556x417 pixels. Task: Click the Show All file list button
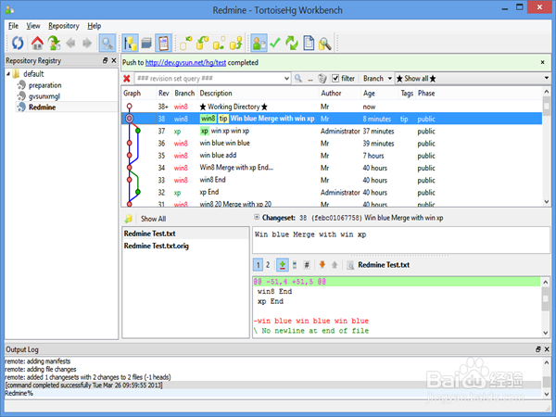click(x=153, y=219)
